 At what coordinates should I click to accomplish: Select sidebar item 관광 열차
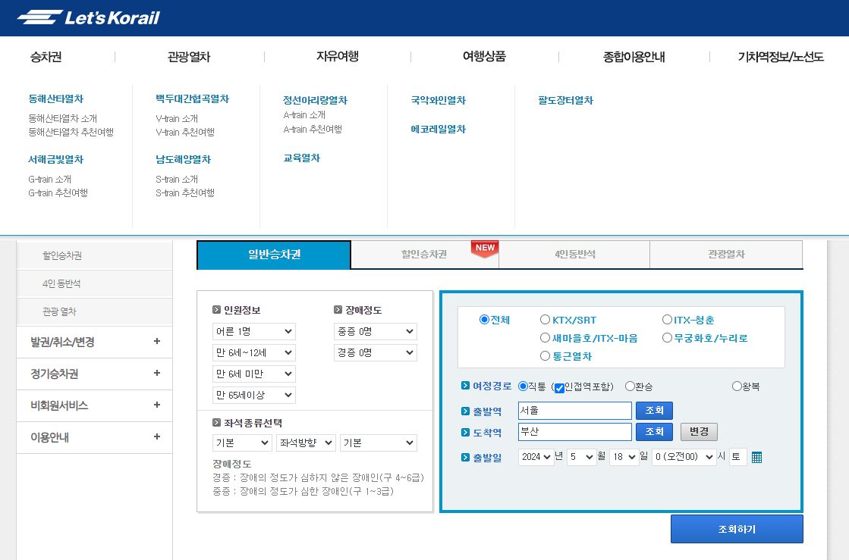pos(94,311)
